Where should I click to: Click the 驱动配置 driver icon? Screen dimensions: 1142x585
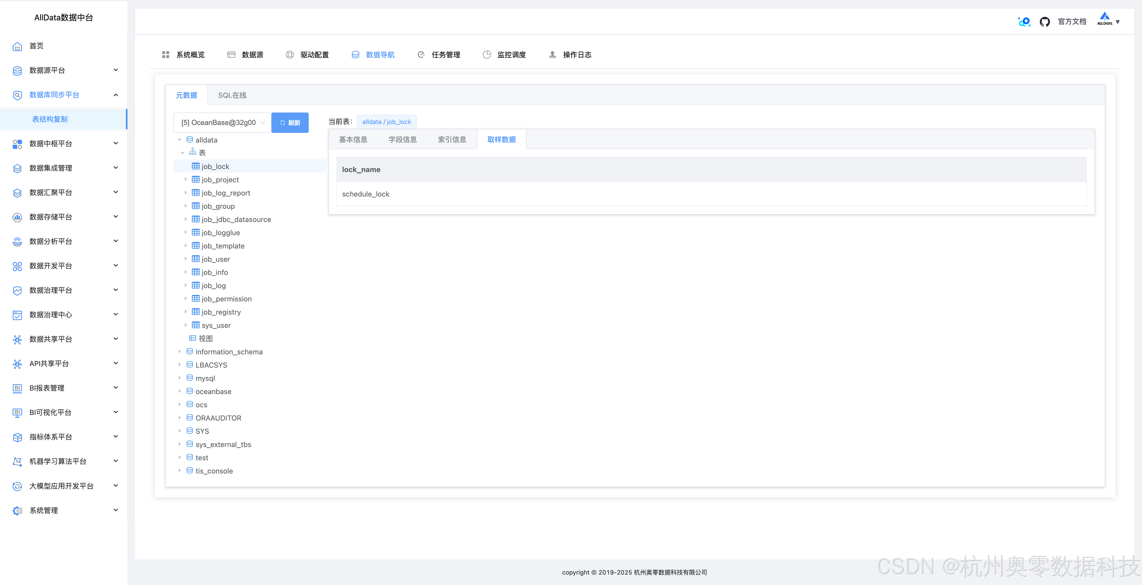pyautogui.click(x=290, y=54)
